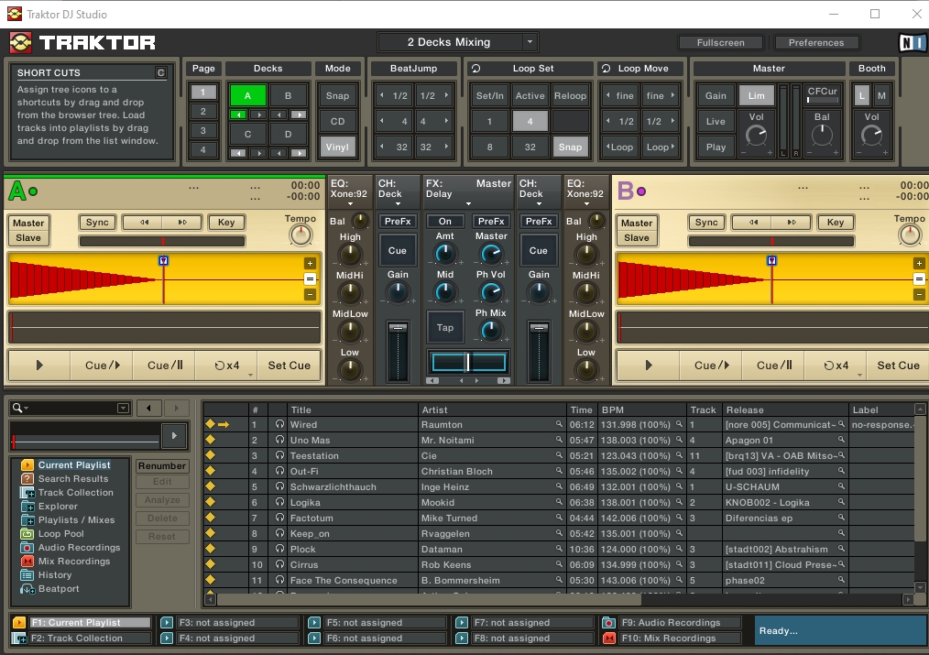The width and height of the screenshot is (929, 655).
Task: Open the 2 Decks Mixing layout dropdown
Action: pyautogui.click(x=530, y=42)
